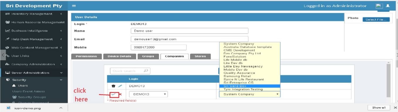Click the Select File photo button
Viewport: 398px width, 112px height.
tap(376, 19)
